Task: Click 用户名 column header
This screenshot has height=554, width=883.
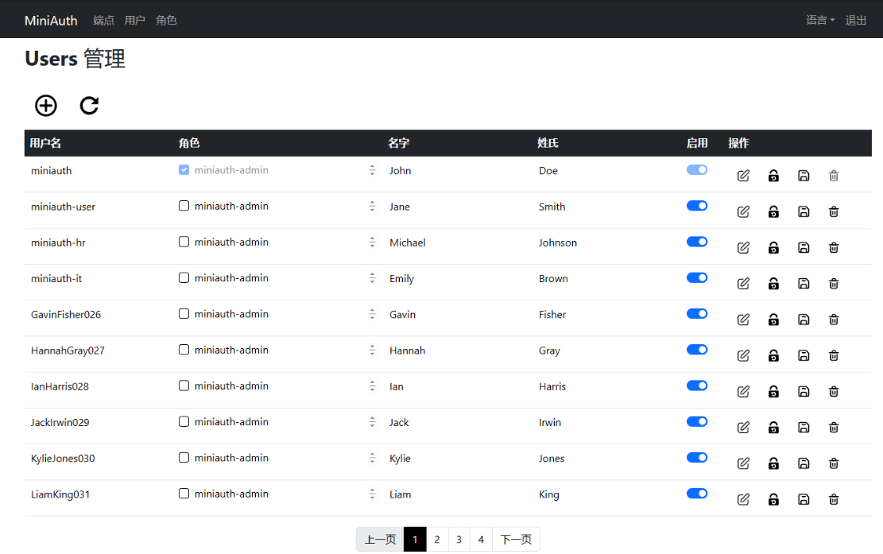Action: point(45,143)
